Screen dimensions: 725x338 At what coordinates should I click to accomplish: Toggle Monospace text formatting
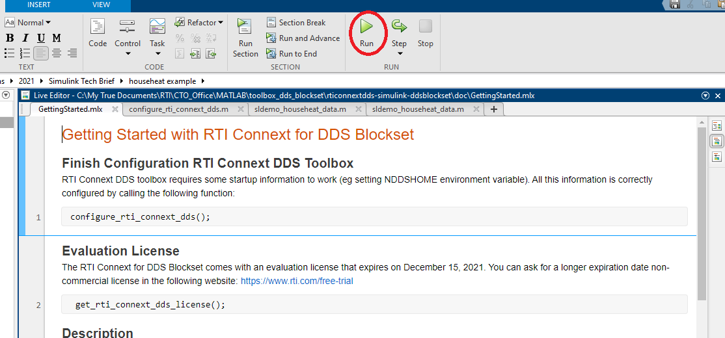[57, 38]
